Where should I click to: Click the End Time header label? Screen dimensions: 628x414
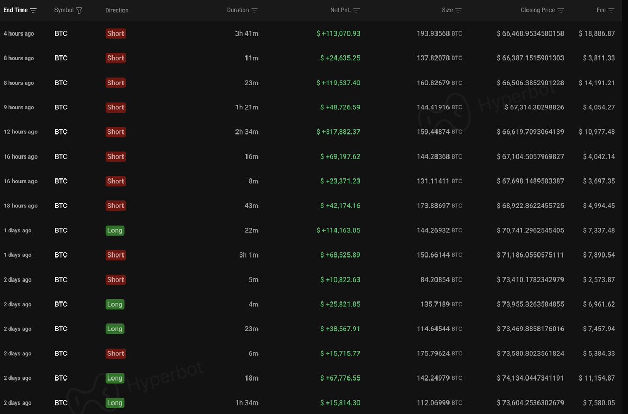click(16, 10)
